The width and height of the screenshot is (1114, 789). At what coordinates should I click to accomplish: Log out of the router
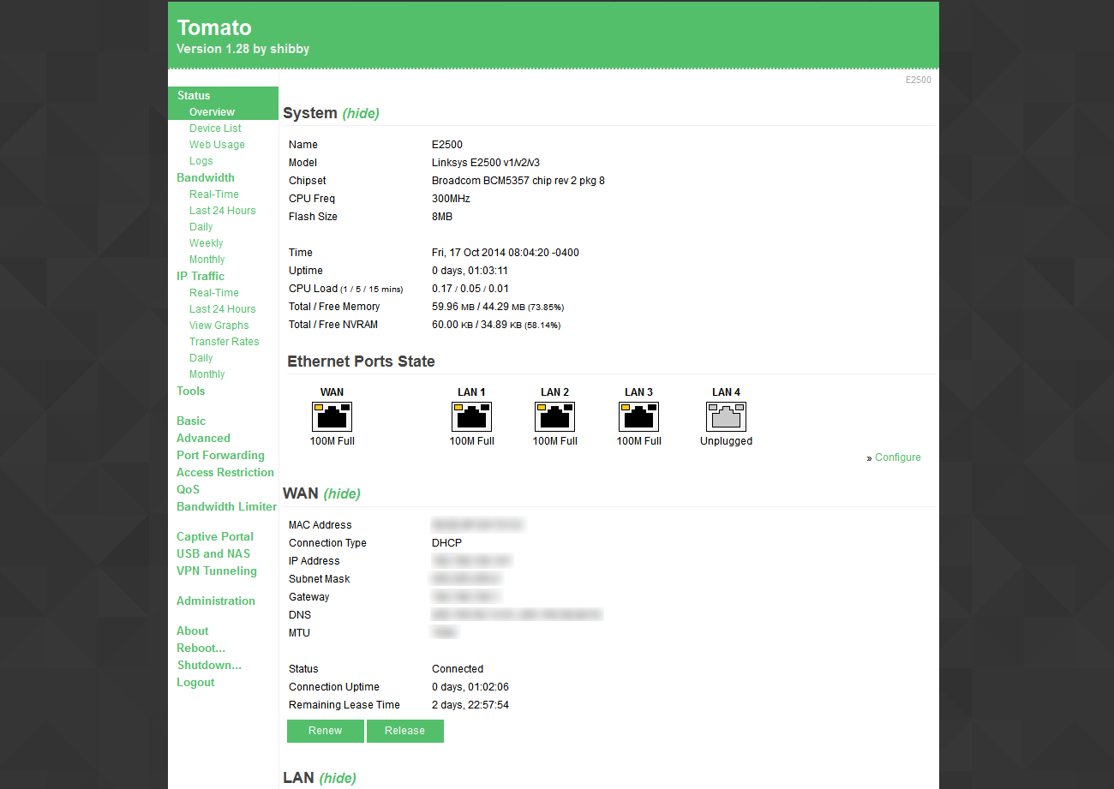coord(195,682)
